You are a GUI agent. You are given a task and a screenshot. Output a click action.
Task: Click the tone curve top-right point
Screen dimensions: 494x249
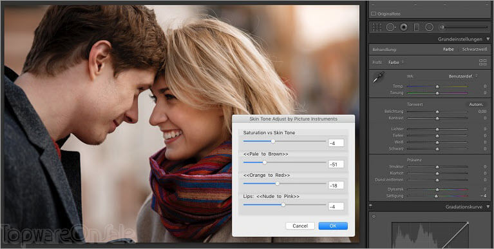(x=468, y=223)
